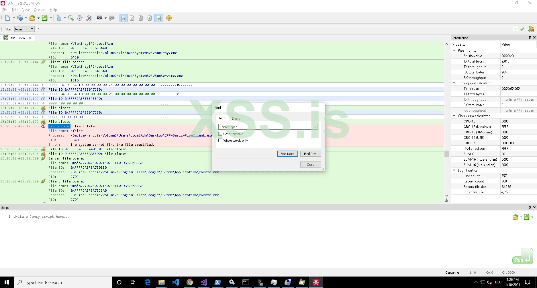Click the binary log view icon
Screen dimensions: 537x288
click(x=59, y=18)
